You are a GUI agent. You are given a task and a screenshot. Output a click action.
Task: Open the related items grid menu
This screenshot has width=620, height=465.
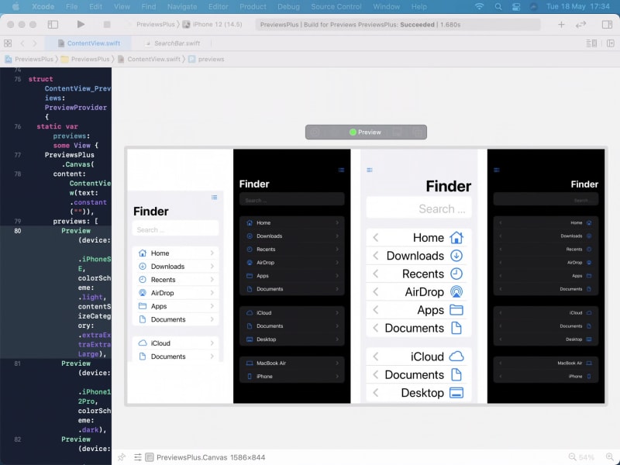8,43
